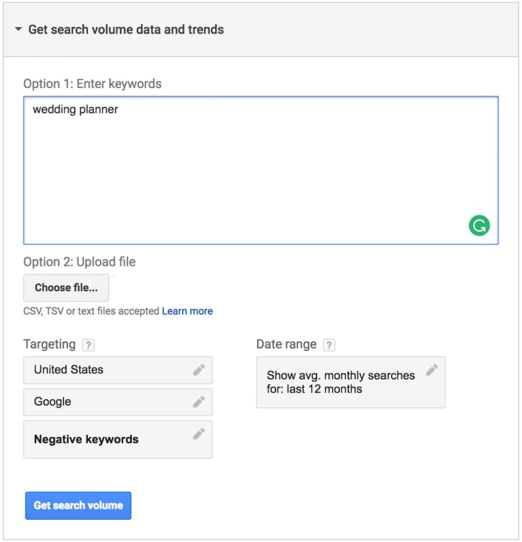Click the Choose file... button
This screenshot has height=542, width=522.
coord(66,288)
